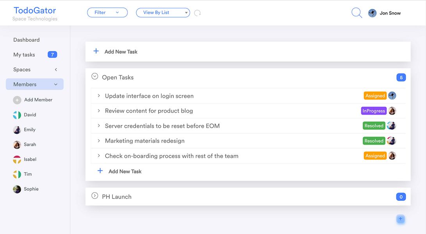Image resolution: width=426 pixels, height=234 pixels.
Task: Click the TodoGator logo link
Action: tap(35, 10)
